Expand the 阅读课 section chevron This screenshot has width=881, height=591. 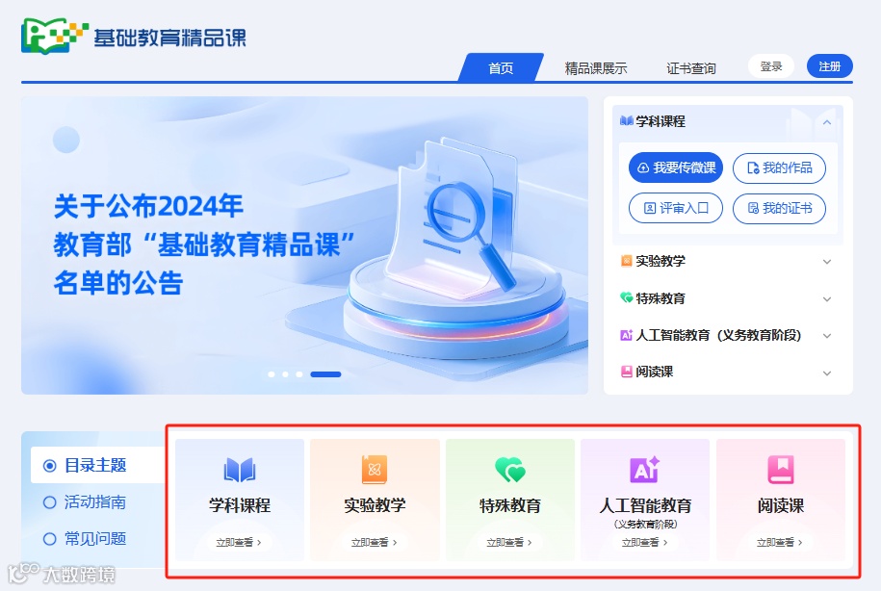pos(826,373)
